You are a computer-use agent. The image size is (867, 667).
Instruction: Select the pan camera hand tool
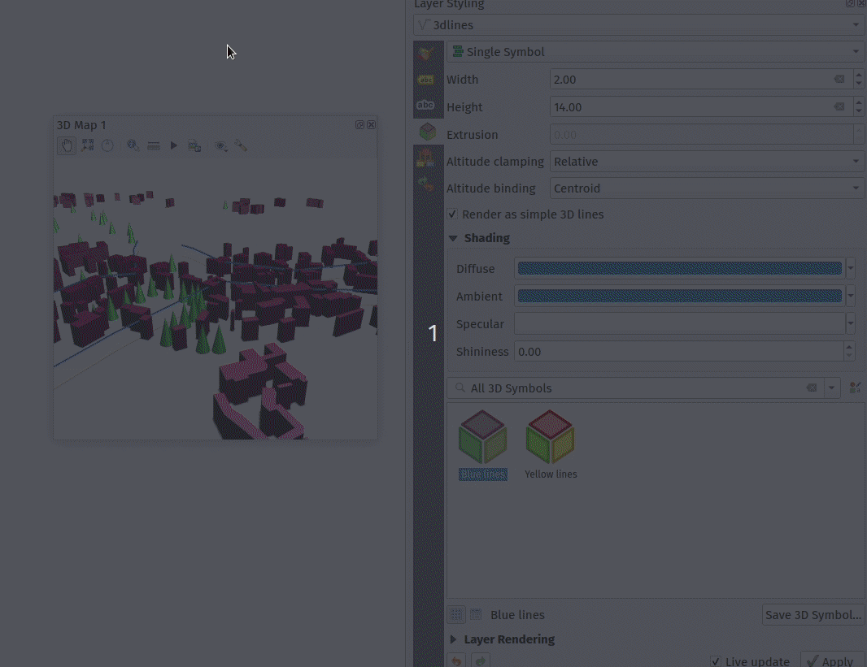pyautogui.click(x=67, y=145)
